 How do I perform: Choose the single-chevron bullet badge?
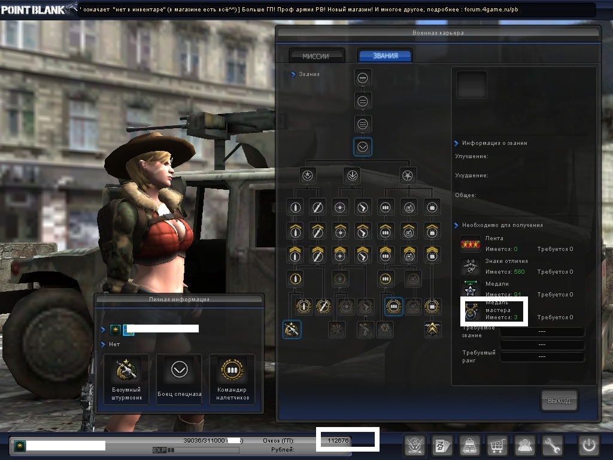295,231
